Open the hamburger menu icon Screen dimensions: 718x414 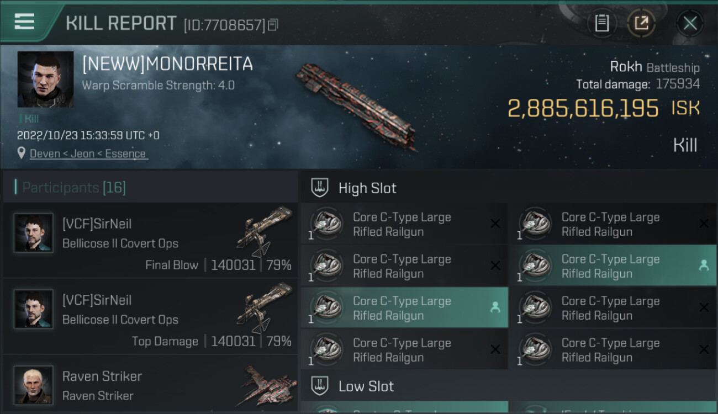(25, 22)
